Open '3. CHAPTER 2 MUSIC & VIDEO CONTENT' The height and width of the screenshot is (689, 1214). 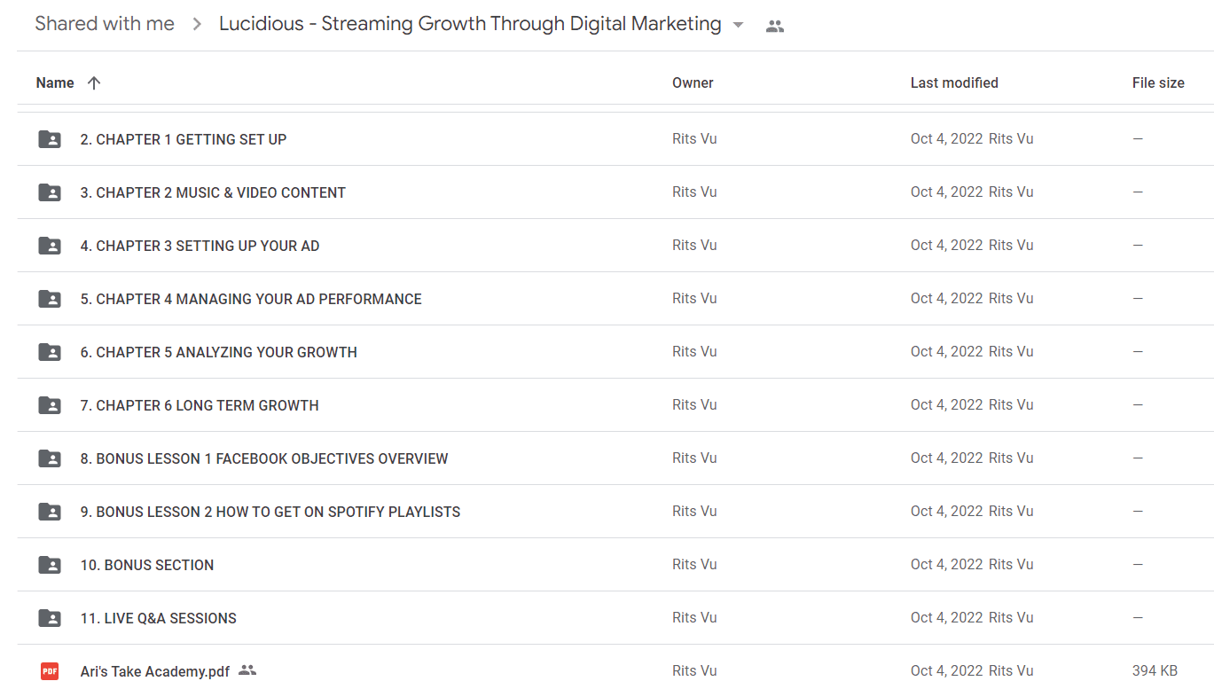pyautogui.click(x=213, y=192)
